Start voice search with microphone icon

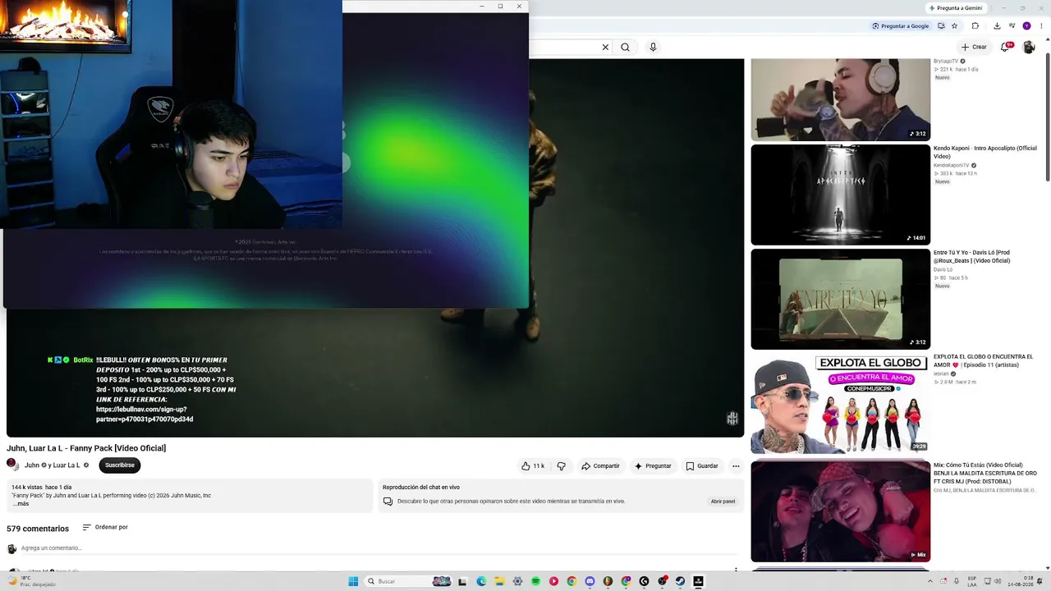[x=653, y=48]
